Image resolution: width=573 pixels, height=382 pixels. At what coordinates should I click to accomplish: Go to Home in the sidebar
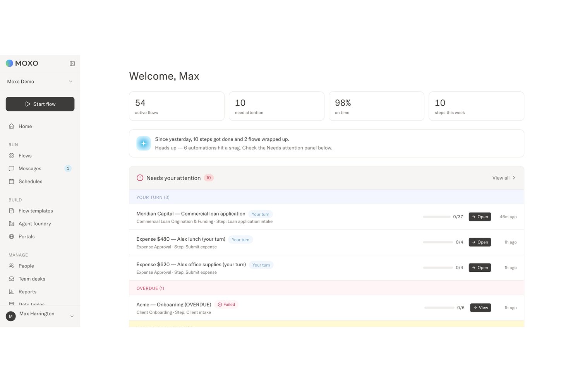point(40,126)
